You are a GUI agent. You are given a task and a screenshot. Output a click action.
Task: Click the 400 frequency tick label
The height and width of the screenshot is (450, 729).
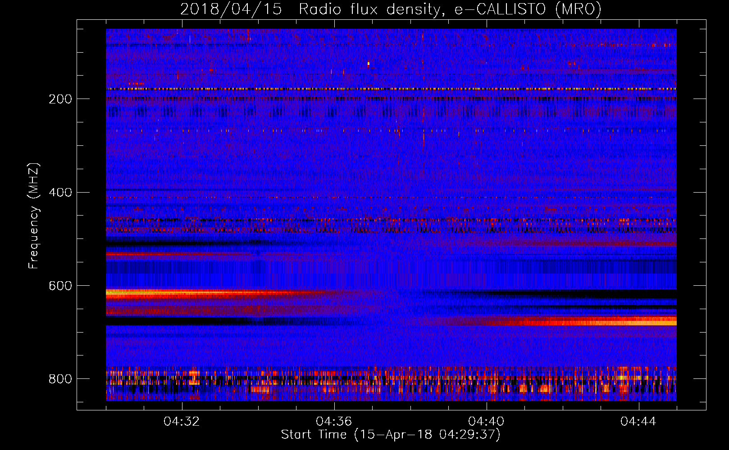[x=60, y=193]
